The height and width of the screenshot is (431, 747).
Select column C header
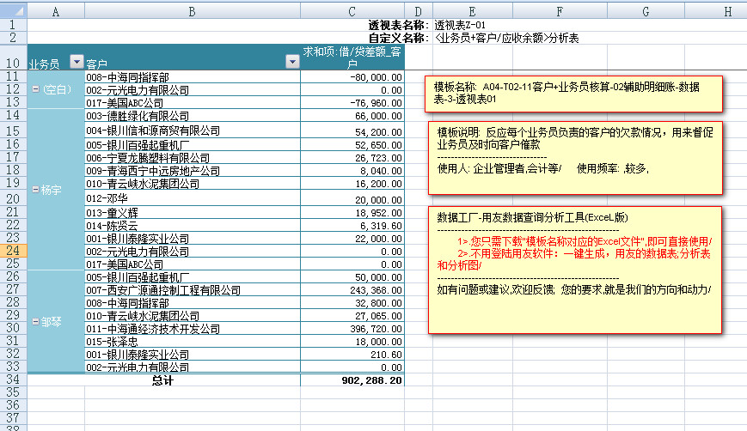tap(352, 11)
